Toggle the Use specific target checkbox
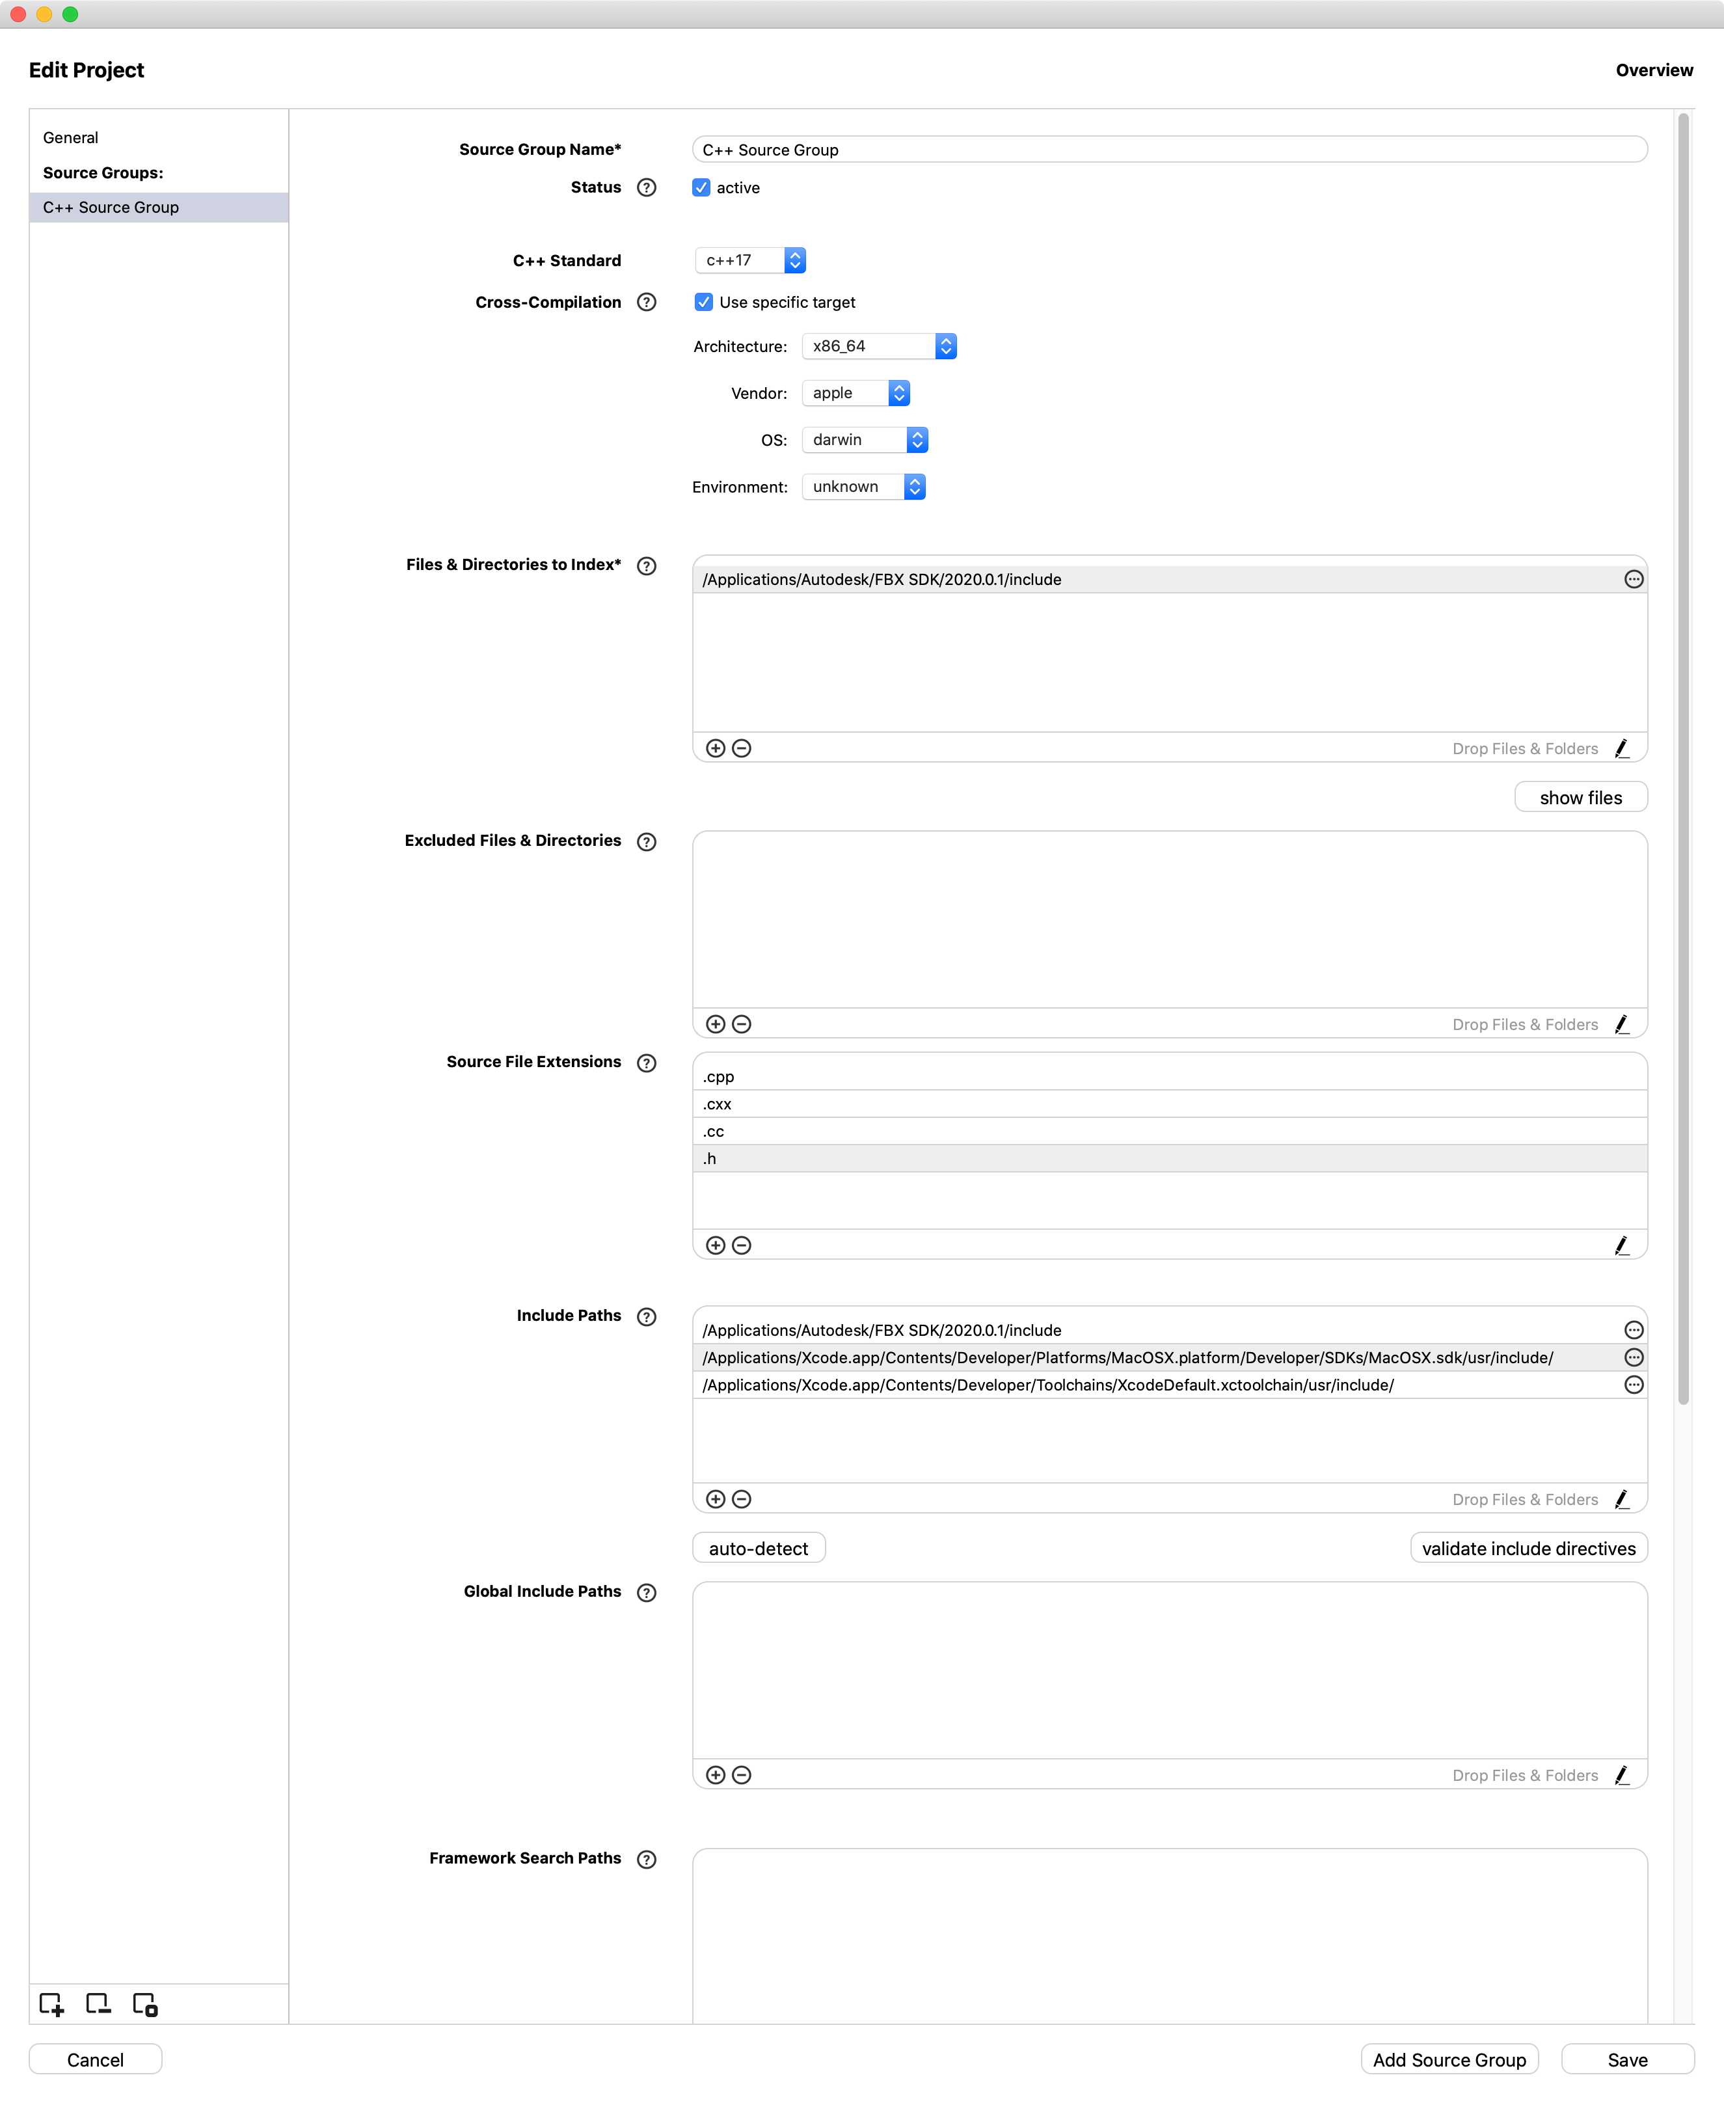Screen dimensions: 1724x2103 [704, 302]
